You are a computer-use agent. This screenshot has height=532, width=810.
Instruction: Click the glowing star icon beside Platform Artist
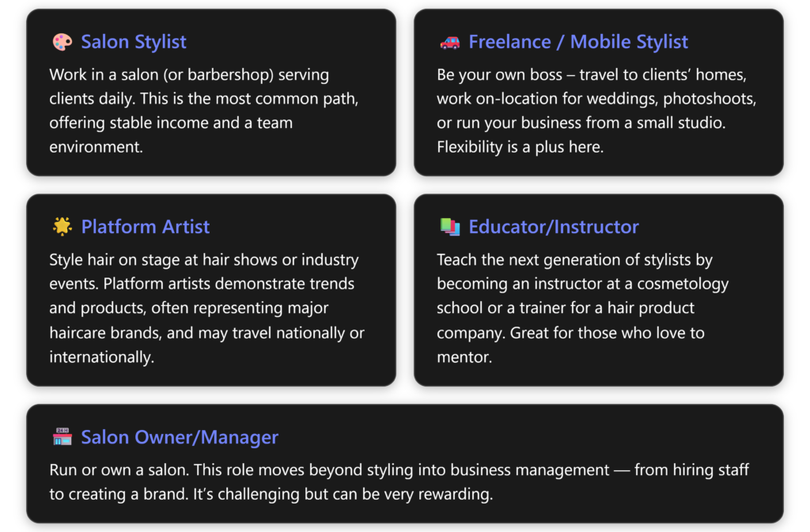pos(62,228)
